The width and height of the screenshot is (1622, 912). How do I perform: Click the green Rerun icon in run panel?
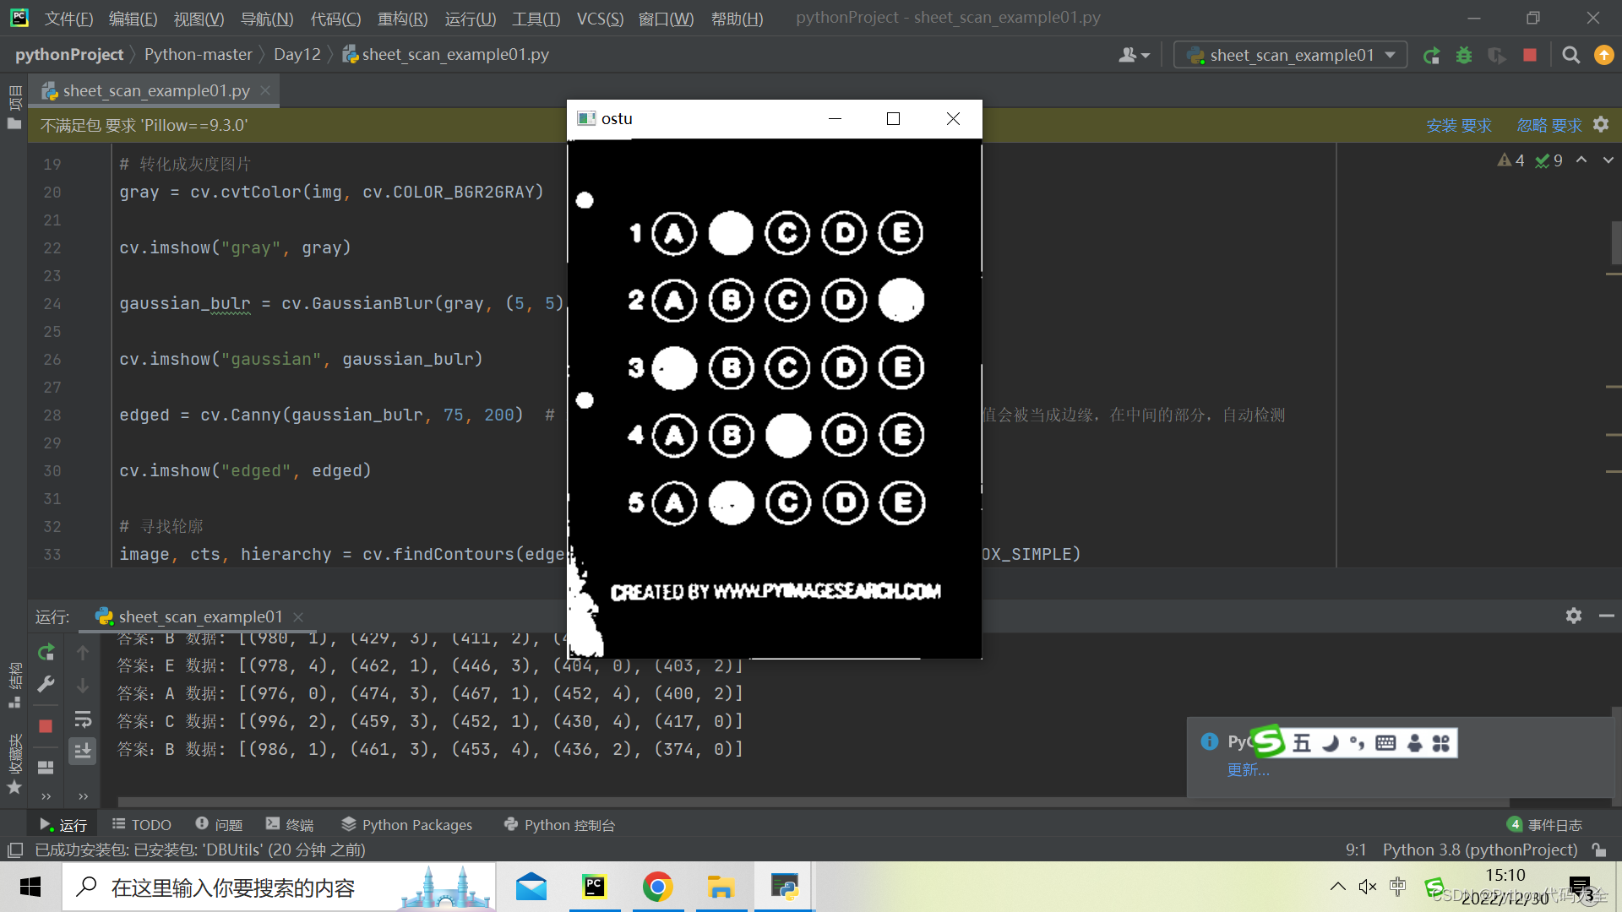[x=46, y=652]
